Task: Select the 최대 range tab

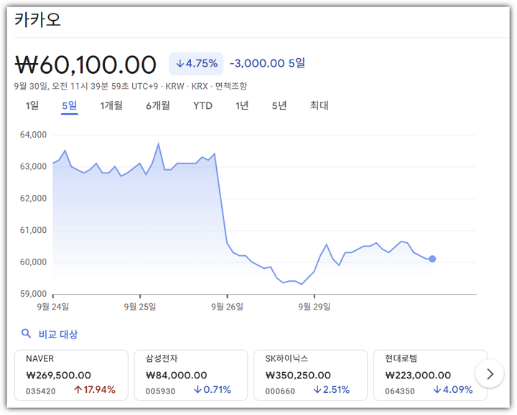Action: coord(319,105)
